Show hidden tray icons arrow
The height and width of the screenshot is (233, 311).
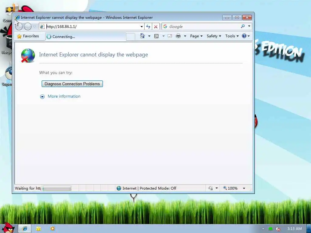click(x=263, y=229)
